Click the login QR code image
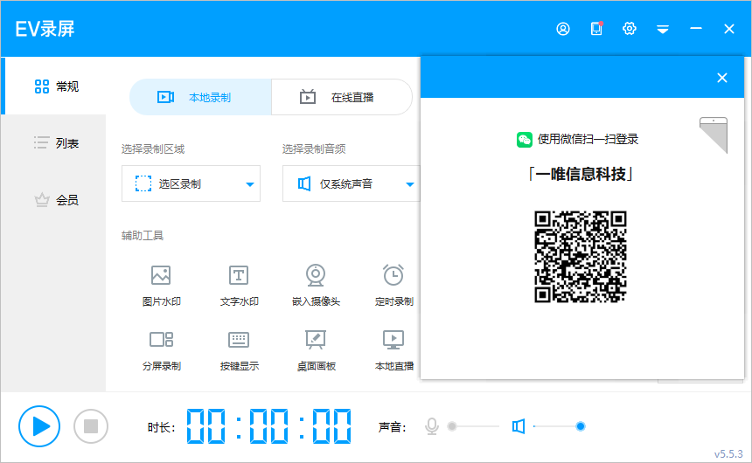 [581, 257]
